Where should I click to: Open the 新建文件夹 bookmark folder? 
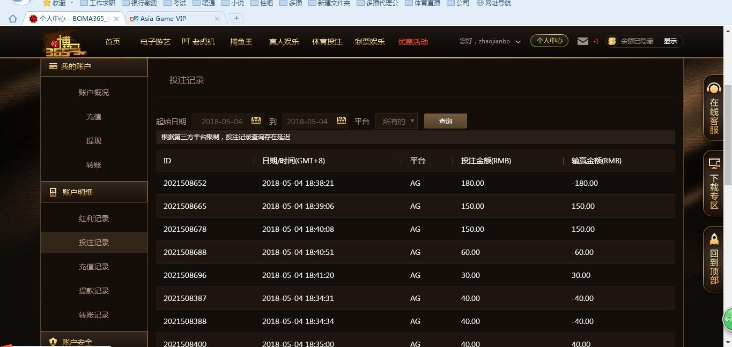[x=329, y=3]
